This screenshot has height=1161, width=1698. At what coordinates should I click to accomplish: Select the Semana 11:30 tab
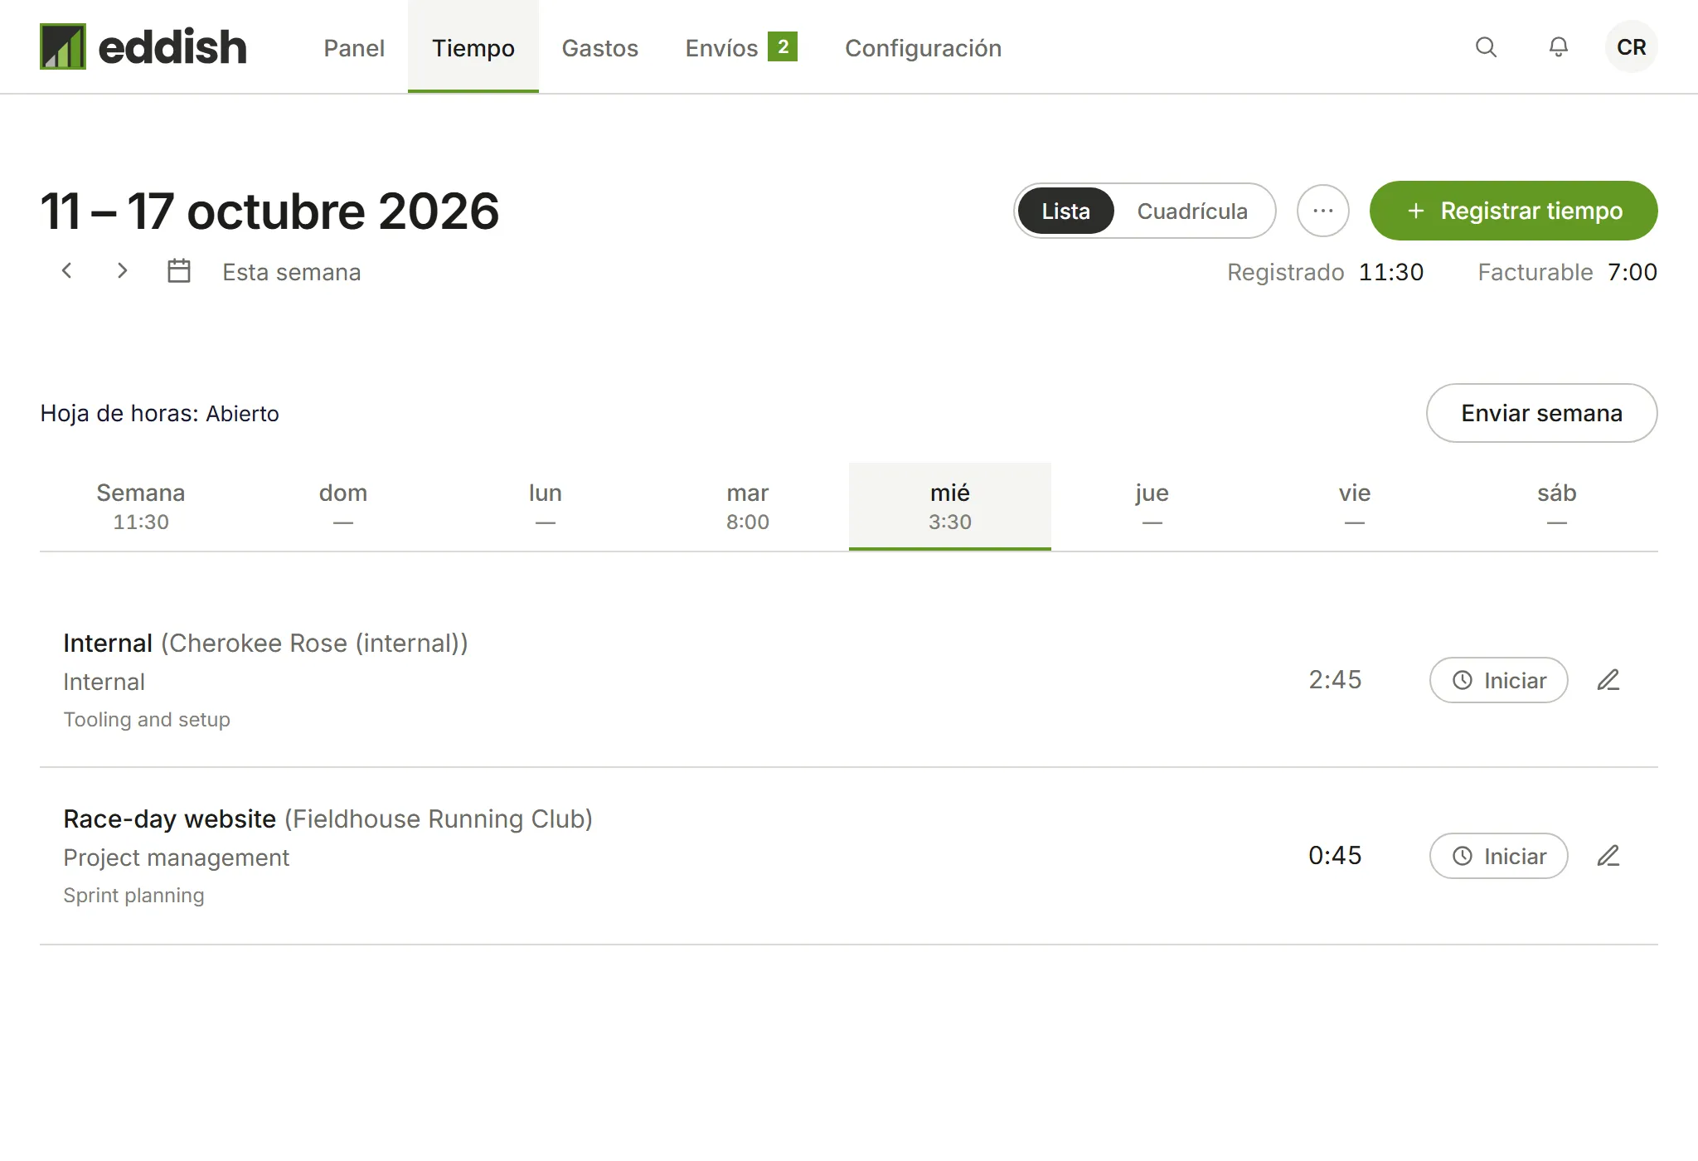pos(141,506)
